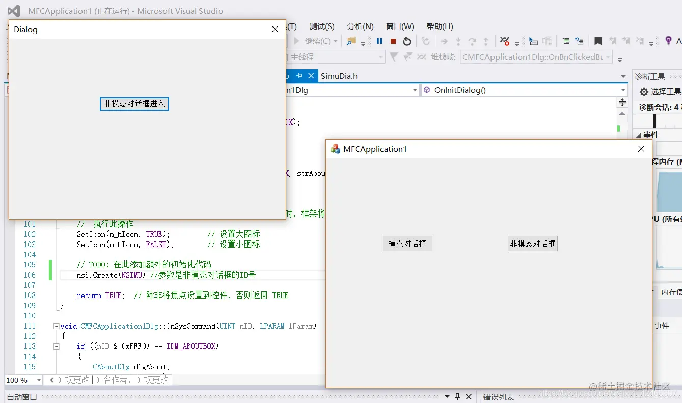This screenshot has width=682, height=403.
Task: Pin the SimuDia.h neighboring active tab
Action: click(x=299, y=76)
